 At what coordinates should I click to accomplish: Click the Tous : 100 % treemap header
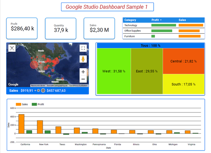point(151,46)
